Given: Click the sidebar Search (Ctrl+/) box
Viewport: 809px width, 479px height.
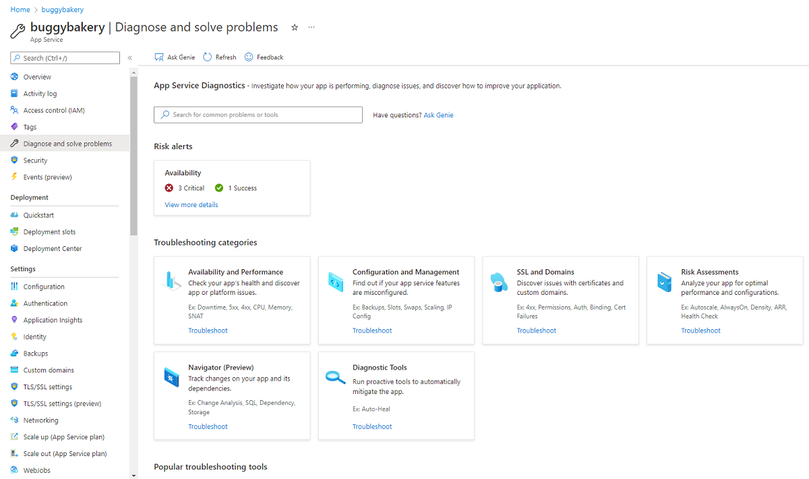Looking at the screenshot, I should pyautogui.click(x=65, y=58).
